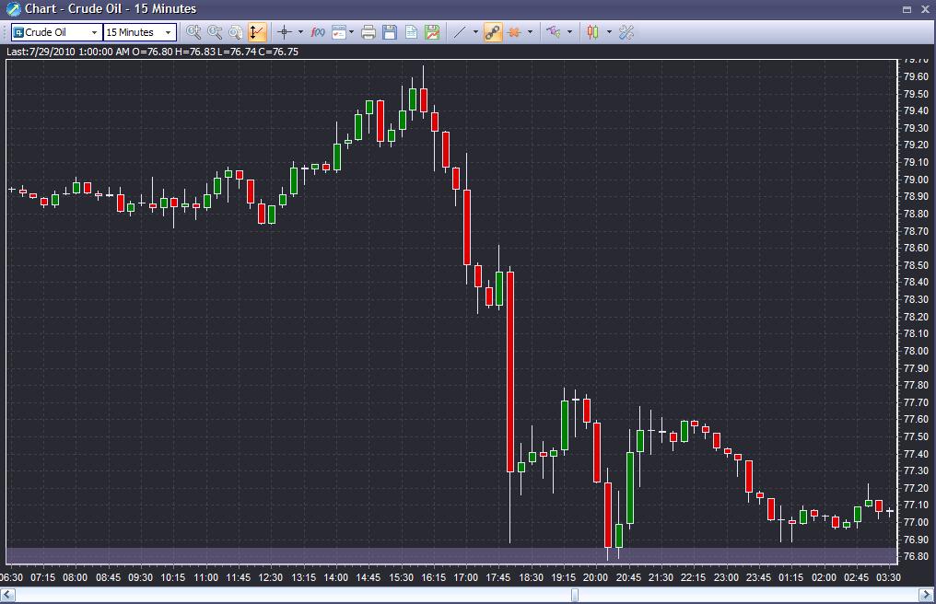This screenshot has width=936, height=604.
Task: Click the 76.80 price axis label
Action: click(x=917, y=556)
